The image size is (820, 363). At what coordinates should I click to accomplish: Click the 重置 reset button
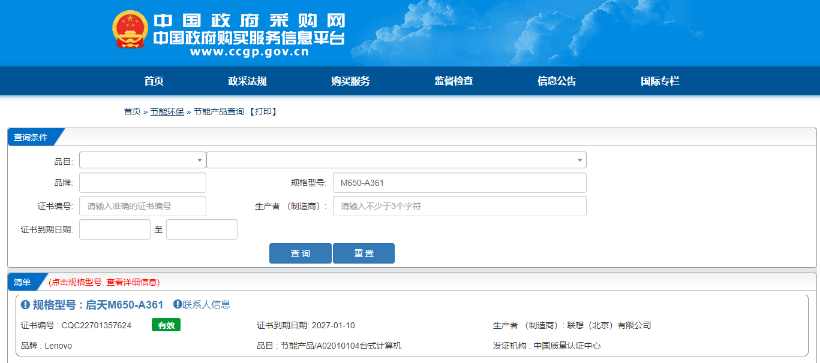point(364,253)
